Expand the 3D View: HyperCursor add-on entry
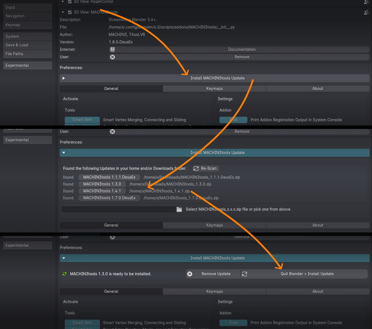Image resolution: width=372 pixels, height=329 pixels. 63,2
